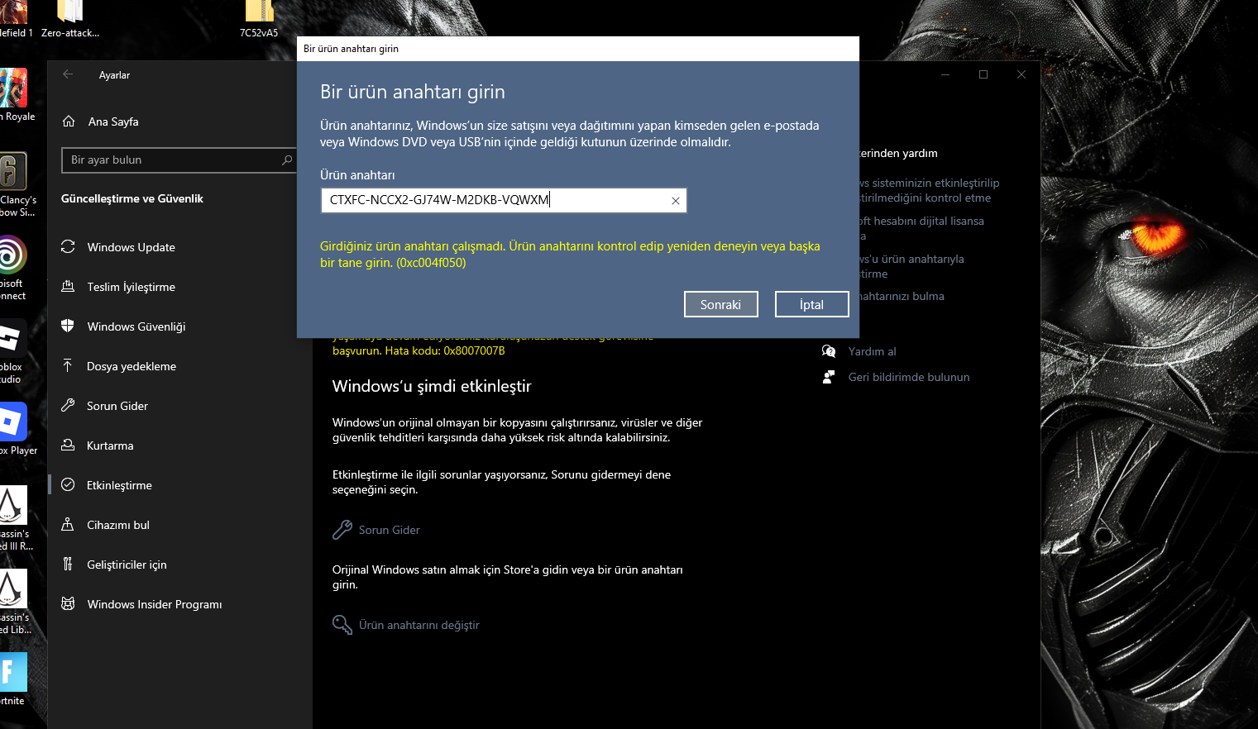Focus the Bir ayar bulun search box
This screenshot has width=1258, height=729.
pos(179,160)
